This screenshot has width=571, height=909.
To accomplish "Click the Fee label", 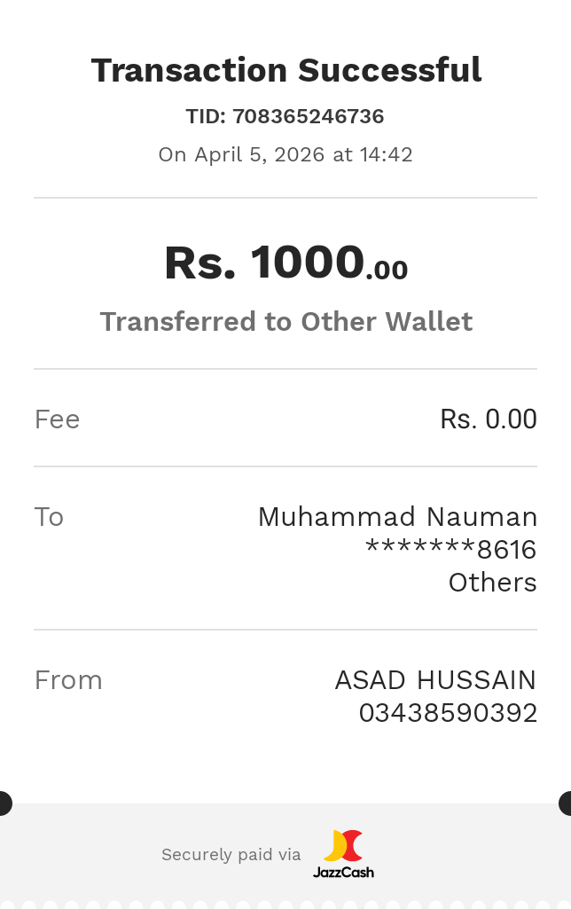I will [x=57, y=419].
